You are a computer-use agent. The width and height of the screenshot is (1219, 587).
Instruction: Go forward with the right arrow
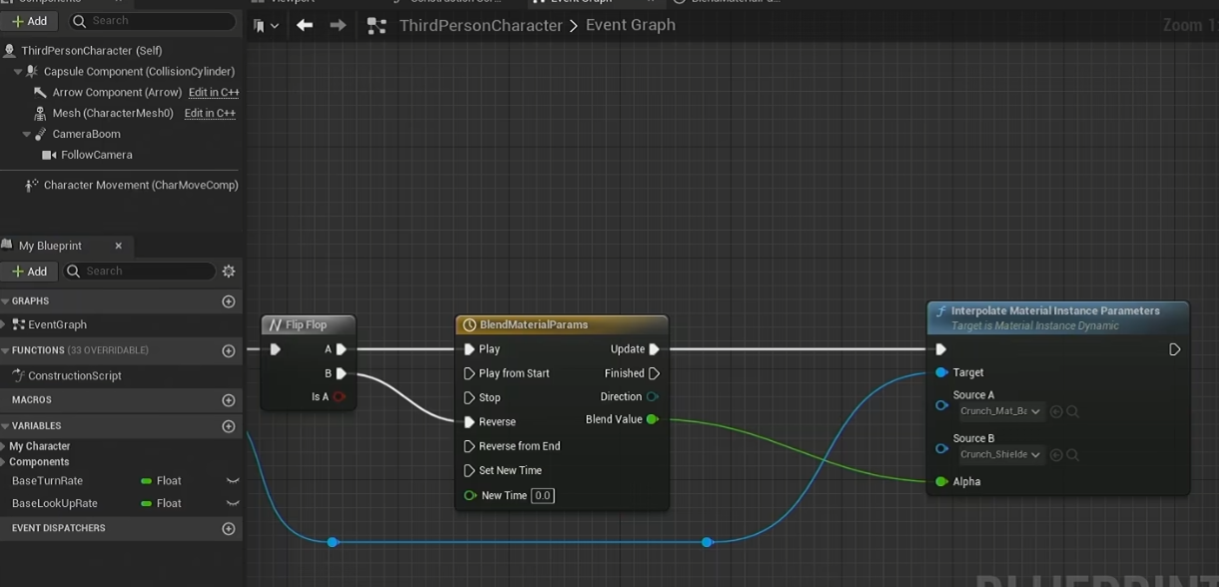[x=337, y=25]
